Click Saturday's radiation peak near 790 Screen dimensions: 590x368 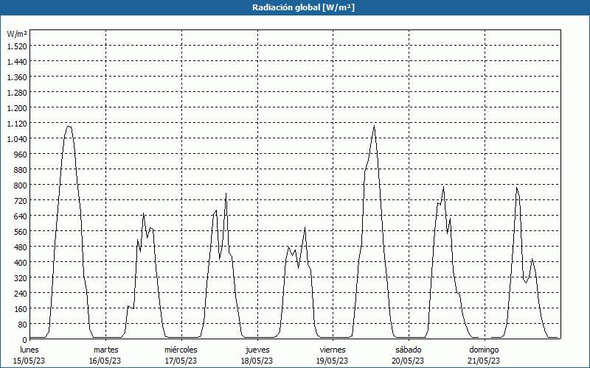tap(444, 187)
